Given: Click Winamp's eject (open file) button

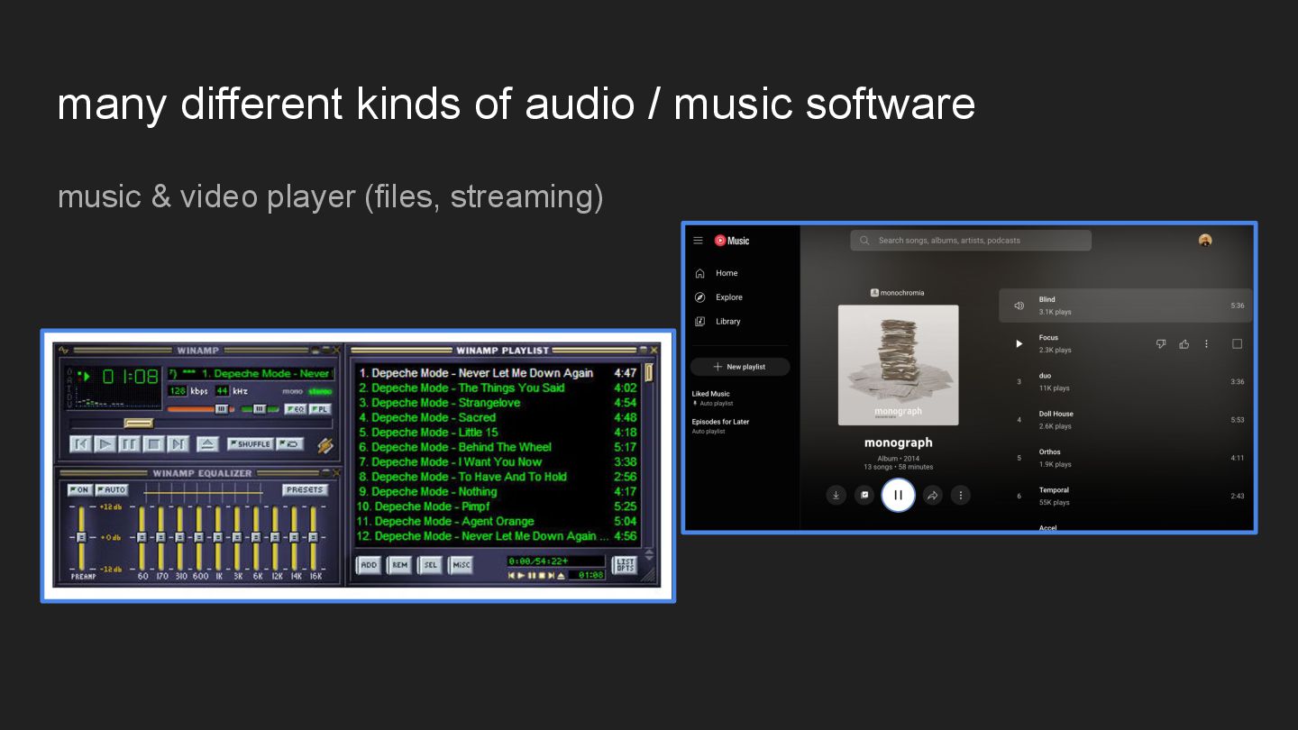Looking at the screenshot, I should (208, 443).
